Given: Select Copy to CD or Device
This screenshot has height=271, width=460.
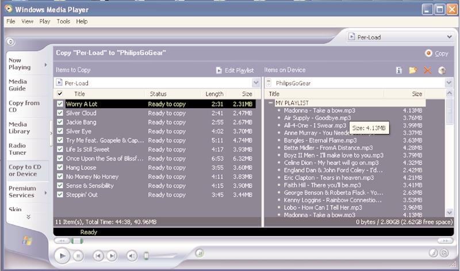Looking at the screenshot, I should (x=25, y=170).
